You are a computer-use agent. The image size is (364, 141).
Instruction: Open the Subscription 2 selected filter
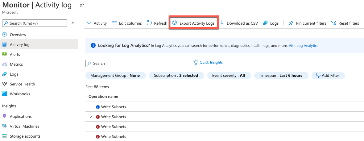tap(176, 76)
